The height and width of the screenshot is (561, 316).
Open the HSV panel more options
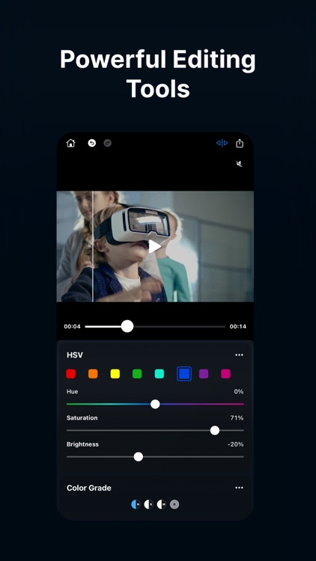(x=239, y=355)
